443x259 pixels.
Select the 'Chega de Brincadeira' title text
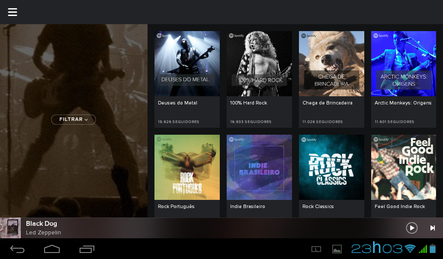coord(327,103)
